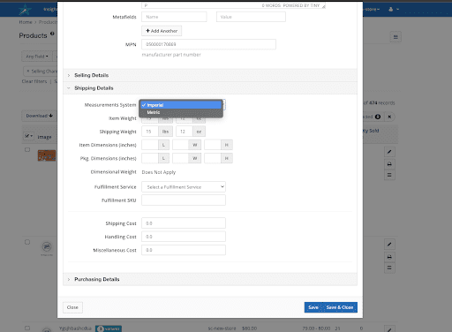Click the star logo in navbar
This screenshot has height=332, width=452.
point(25,10)
